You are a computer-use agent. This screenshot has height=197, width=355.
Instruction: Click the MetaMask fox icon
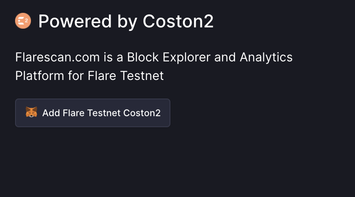point(31,113)
